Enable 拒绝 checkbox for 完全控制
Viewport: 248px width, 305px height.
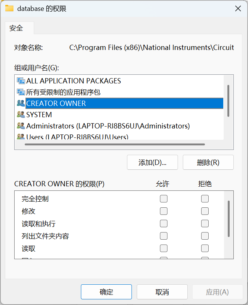click(x=205, y=199)
